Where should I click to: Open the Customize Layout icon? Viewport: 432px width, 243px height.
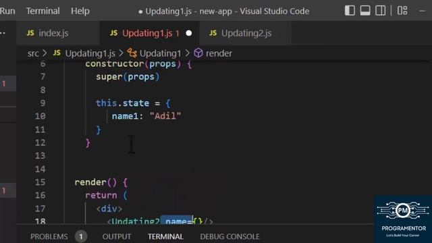pos(402,11)
